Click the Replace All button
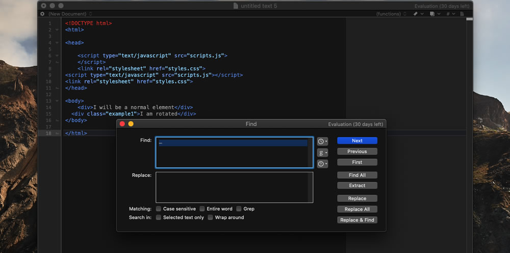510x253 pixels. coord(357,209)
